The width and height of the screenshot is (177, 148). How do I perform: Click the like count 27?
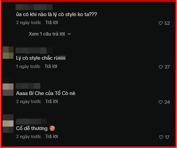coord(167,67)
